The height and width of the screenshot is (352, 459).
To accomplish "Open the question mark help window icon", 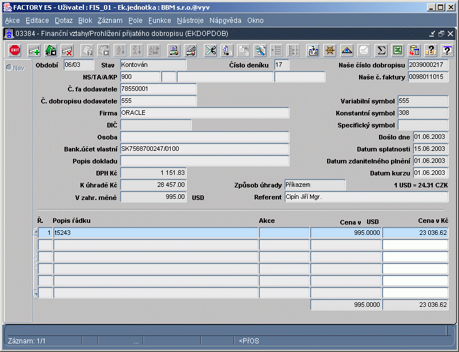I will click(447, 50).
